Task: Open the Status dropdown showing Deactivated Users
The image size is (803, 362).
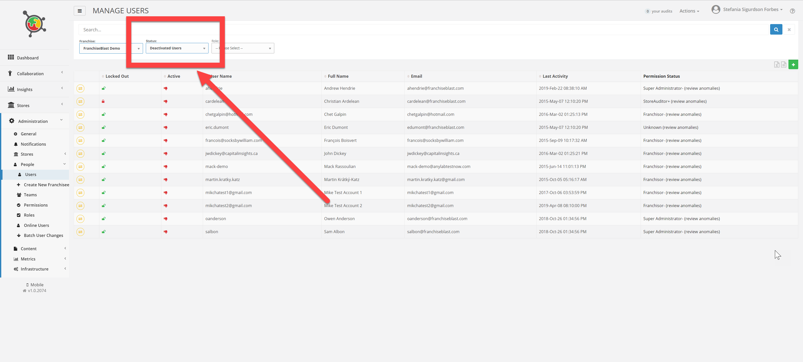Action: [x=177, y=48]
